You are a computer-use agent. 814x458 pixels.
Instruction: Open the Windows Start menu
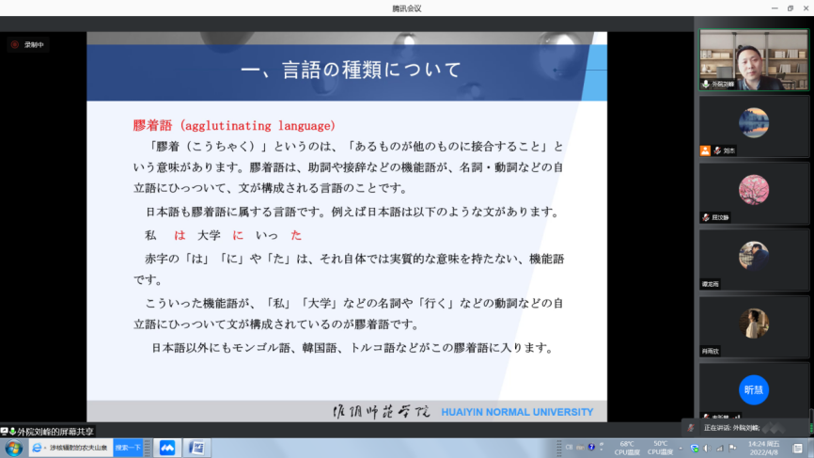click(x=14, y=448)
